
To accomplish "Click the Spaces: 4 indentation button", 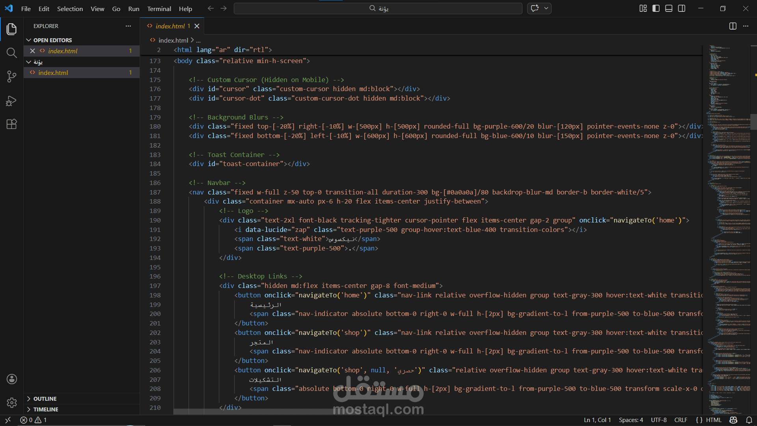I will pyautogui.click(x=631, y=420).
